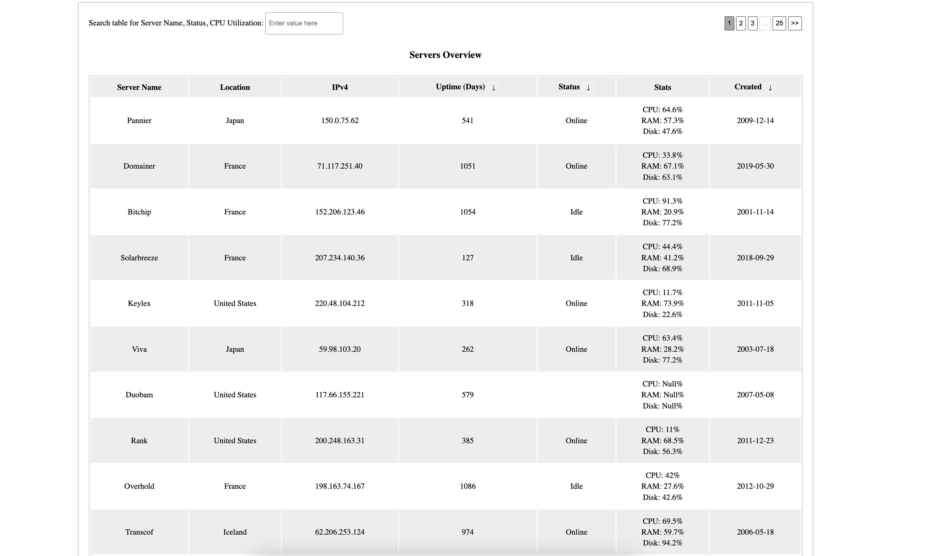Select the Pannier server row
The image size is (928, 556).
pyautogui.click(x=139, y=120)
